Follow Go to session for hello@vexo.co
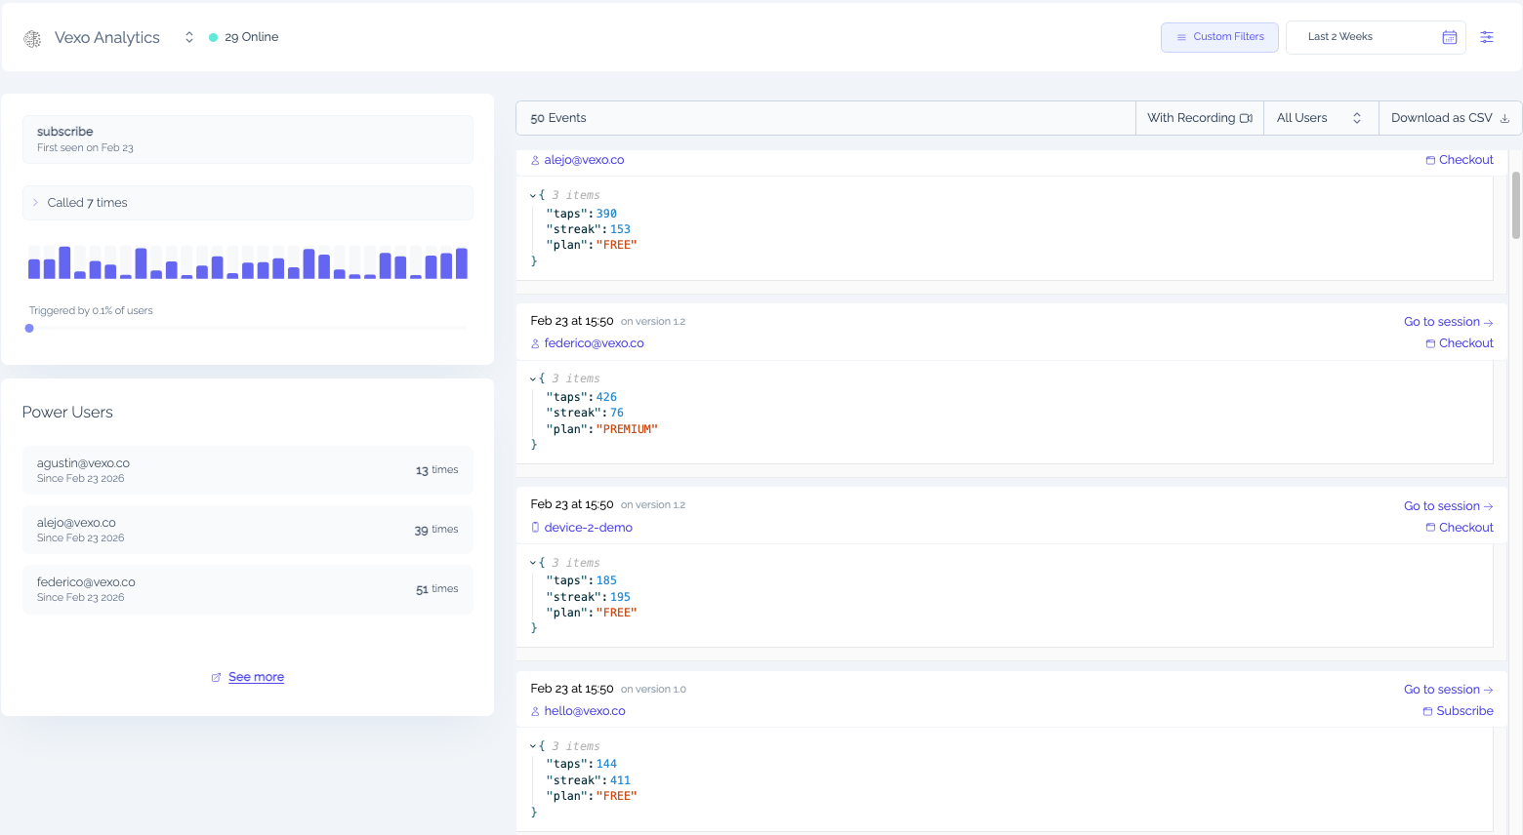1523x835 pixels. click(1448, 689)
